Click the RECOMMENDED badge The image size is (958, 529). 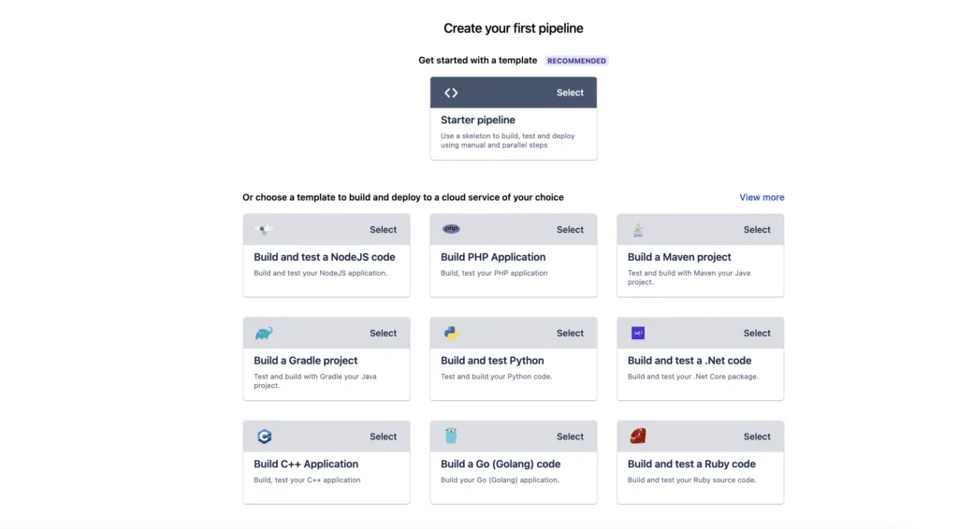576,61
